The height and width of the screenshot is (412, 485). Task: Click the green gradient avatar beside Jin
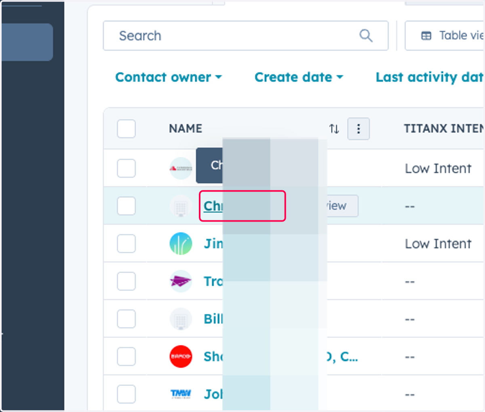click(x=181, y=243)
